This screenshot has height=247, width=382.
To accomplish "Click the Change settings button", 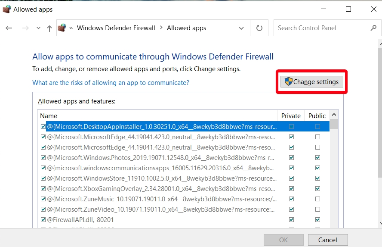I will (311, 82).
